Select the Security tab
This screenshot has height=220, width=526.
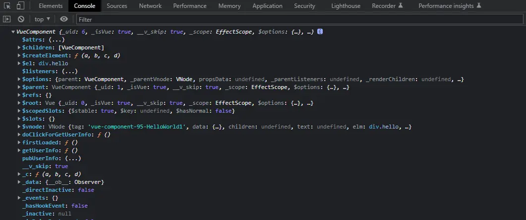click(x=304, y=5)
